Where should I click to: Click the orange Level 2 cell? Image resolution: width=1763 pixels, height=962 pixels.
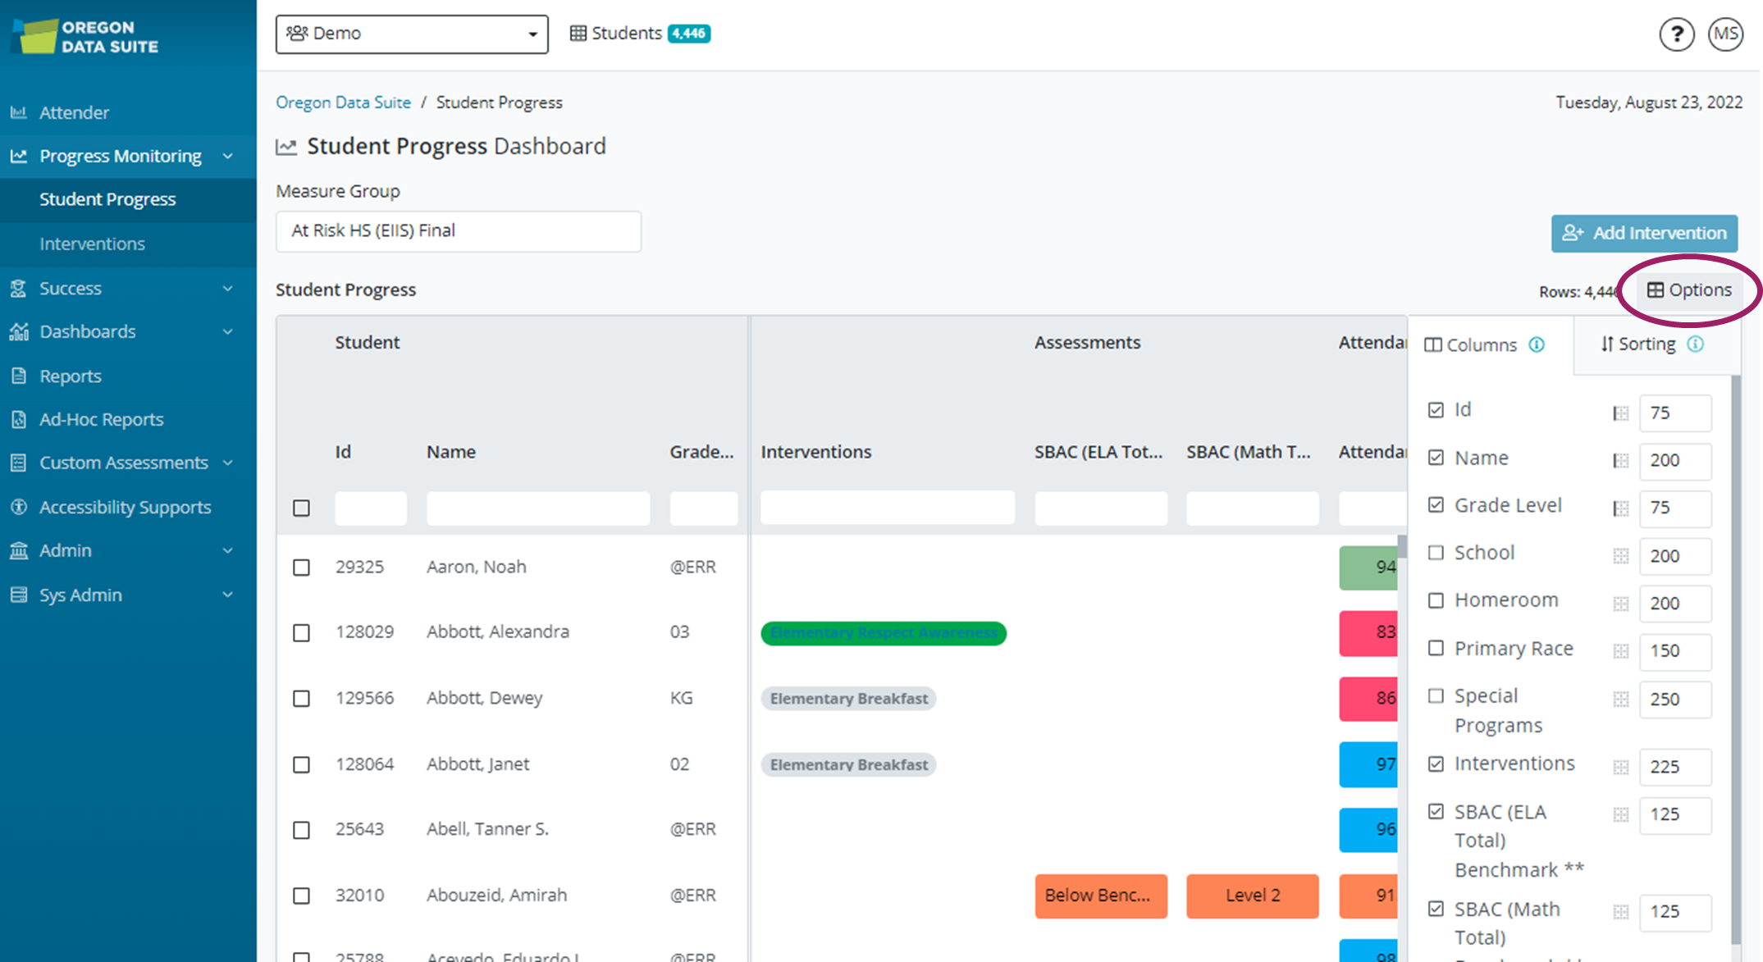pos(1252,896)
